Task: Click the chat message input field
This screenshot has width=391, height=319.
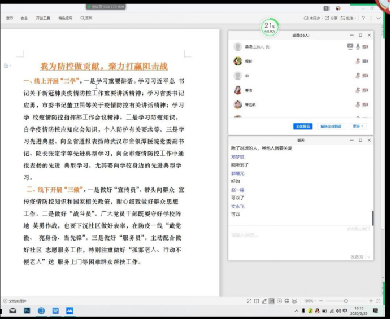Action: point(299,235)
